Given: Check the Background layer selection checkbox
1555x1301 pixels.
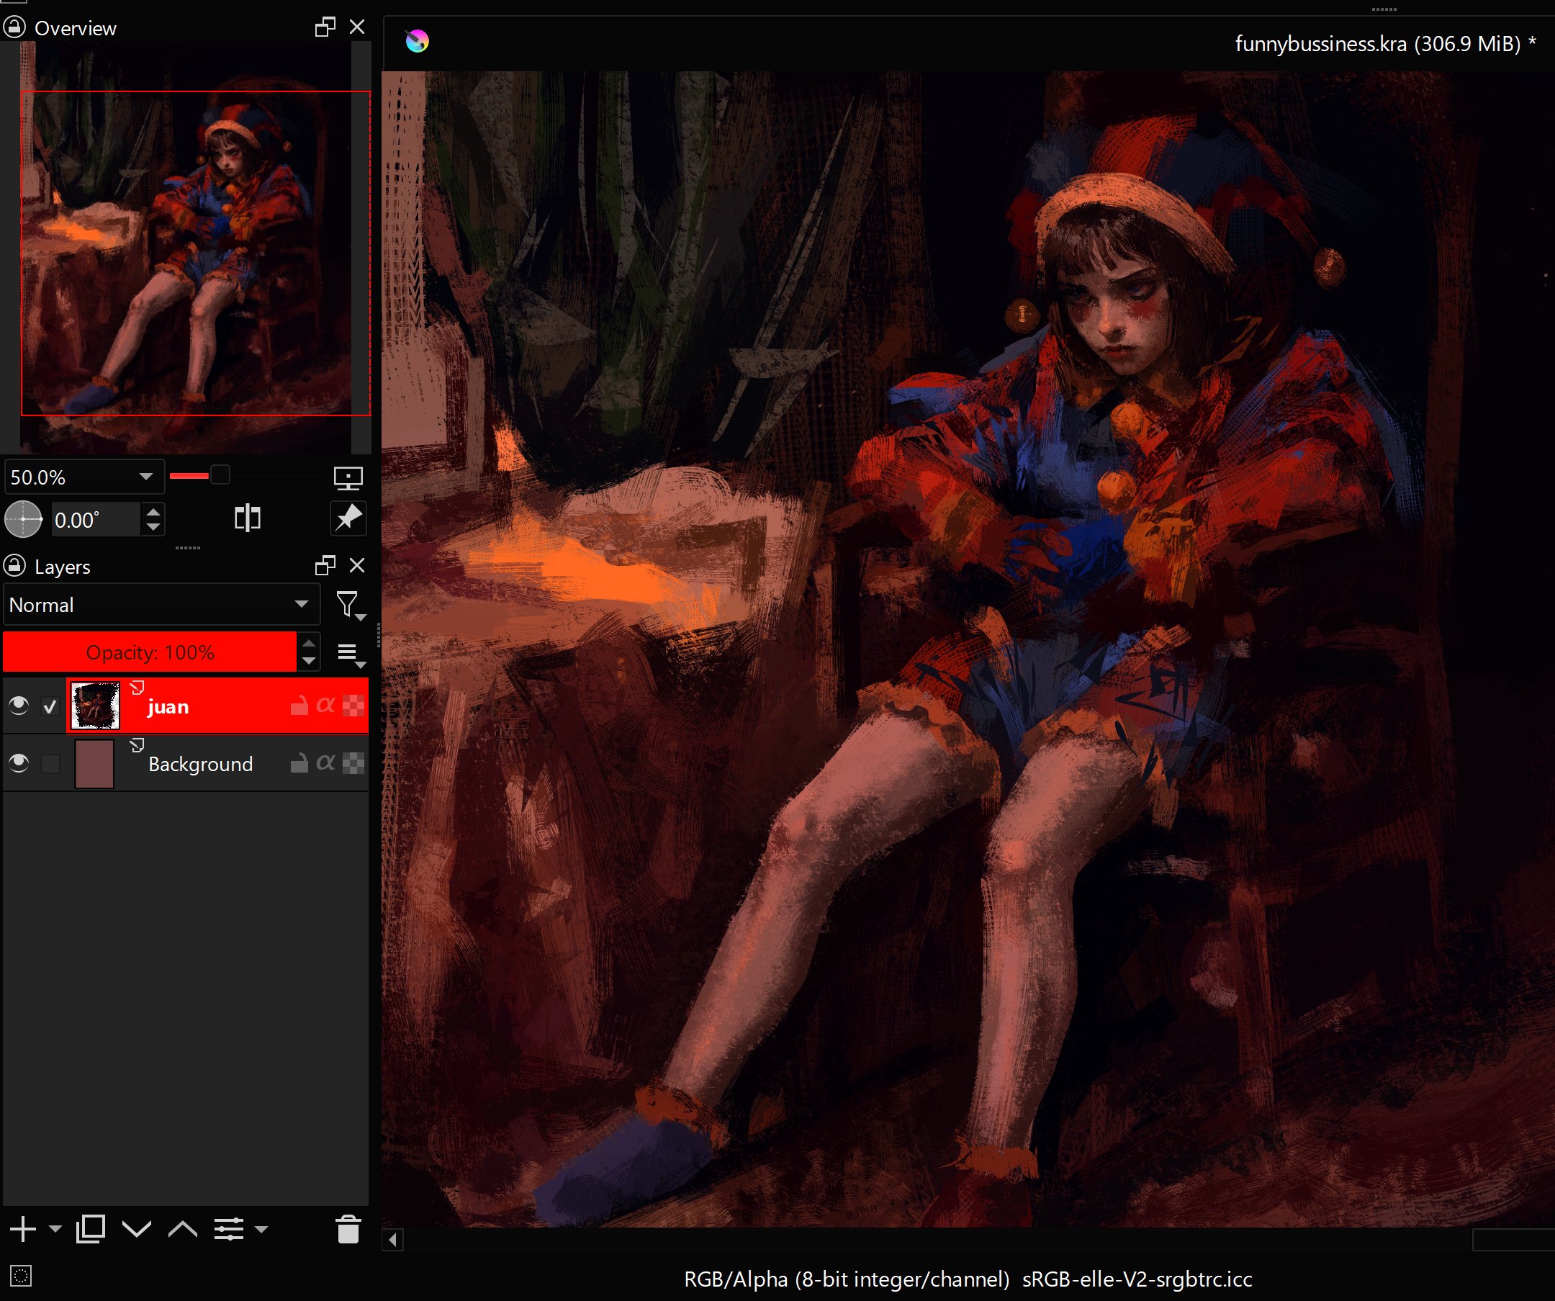Looking at the screenshot, I should click(x=50, y=763).
